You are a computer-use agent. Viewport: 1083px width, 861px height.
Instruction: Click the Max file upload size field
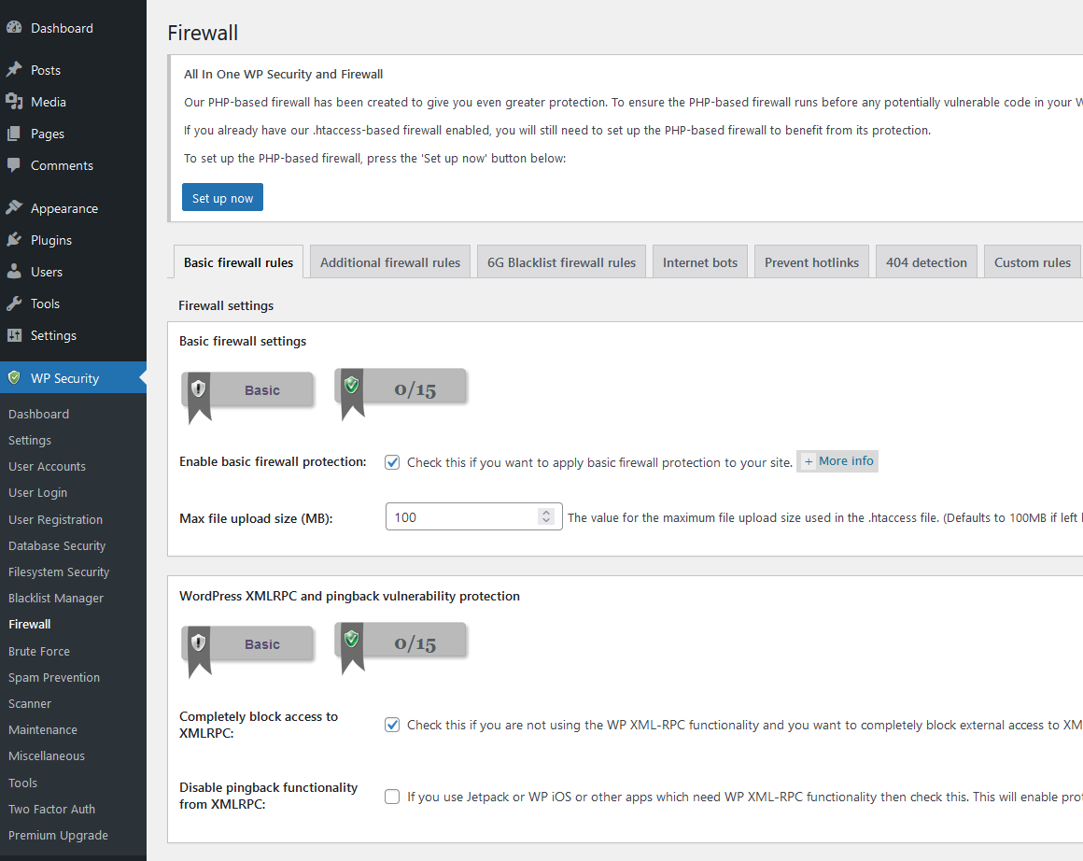click(474, 516)
